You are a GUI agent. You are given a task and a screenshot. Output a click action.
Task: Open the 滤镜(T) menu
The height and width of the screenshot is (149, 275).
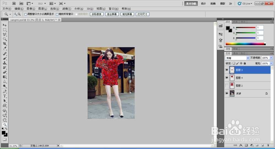pyautogui.click(x=67, y=9)
